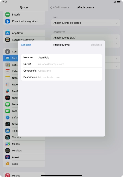
Task: Expand the Añadir cuenta LDAP chevron
Action: [117, 38]
